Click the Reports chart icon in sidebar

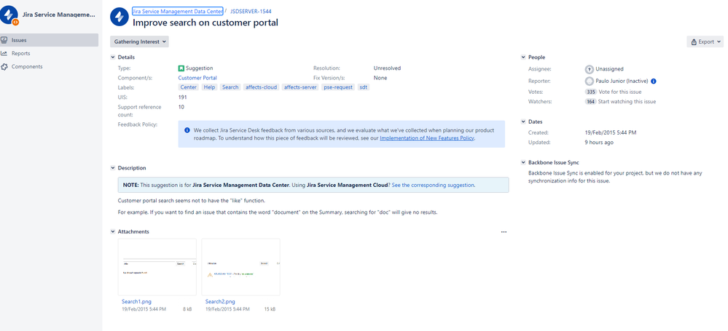point(4,53)
